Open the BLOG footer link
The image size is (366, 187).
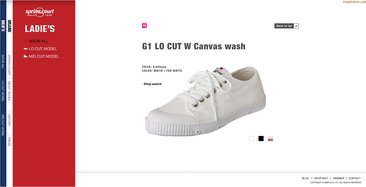click(306, 178)
